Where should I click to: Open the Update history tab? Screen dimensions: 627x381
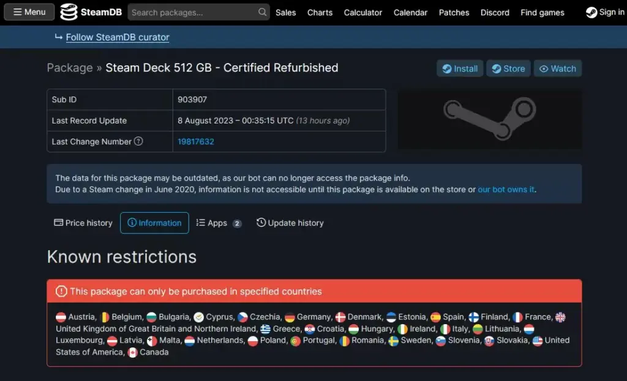[x=290, y=223]
